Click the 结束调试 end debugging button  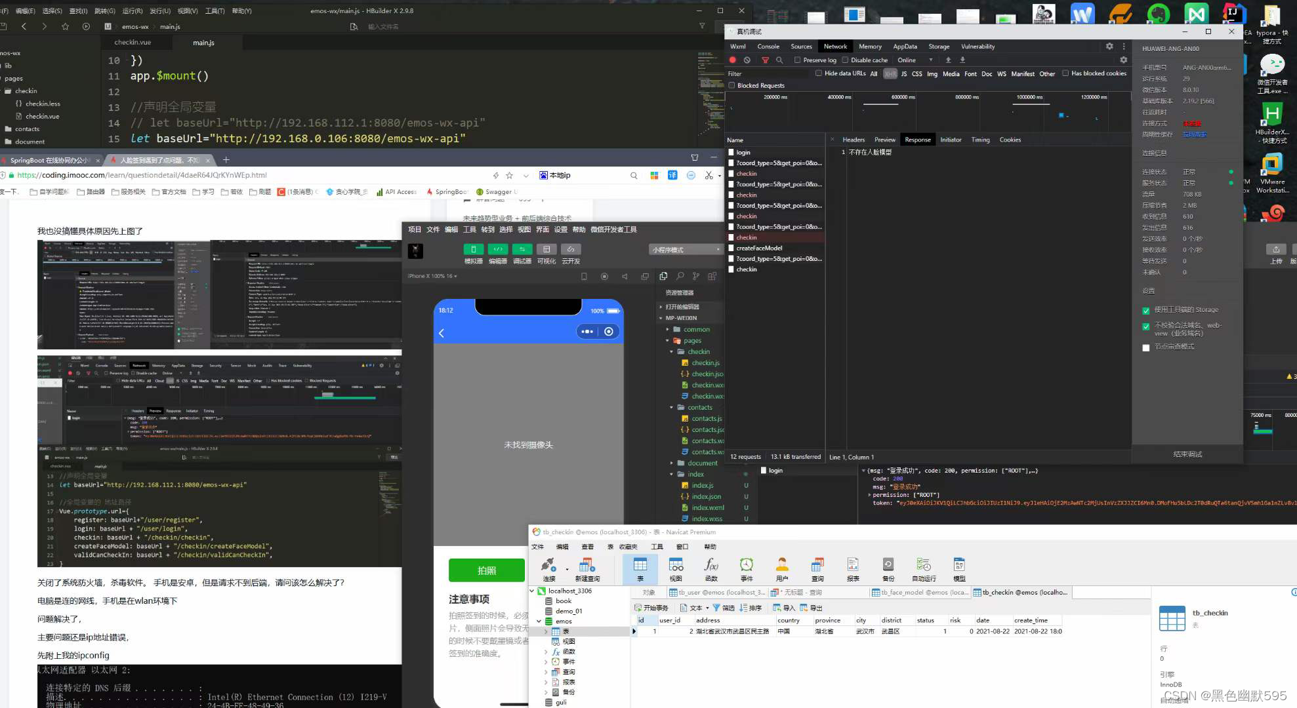pyautogui.click(x=1187, y=454)
